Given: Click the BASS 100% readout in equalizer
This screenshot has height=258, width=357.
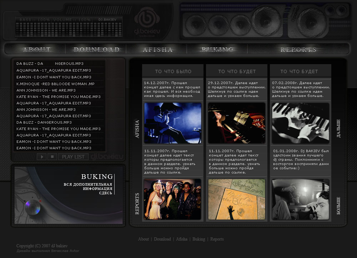Looking at the screenshot, I should pos(35,20).
